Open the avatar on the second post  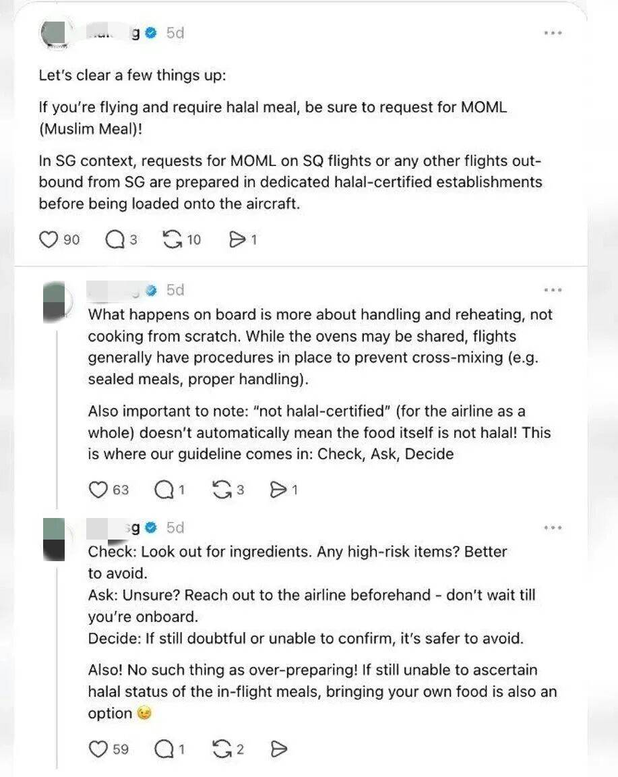54,301
